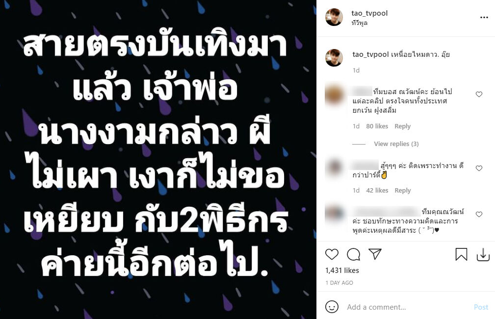Like the post with the heart icon
Viewport: 495px width, 319px height.
tap(332, 254)
